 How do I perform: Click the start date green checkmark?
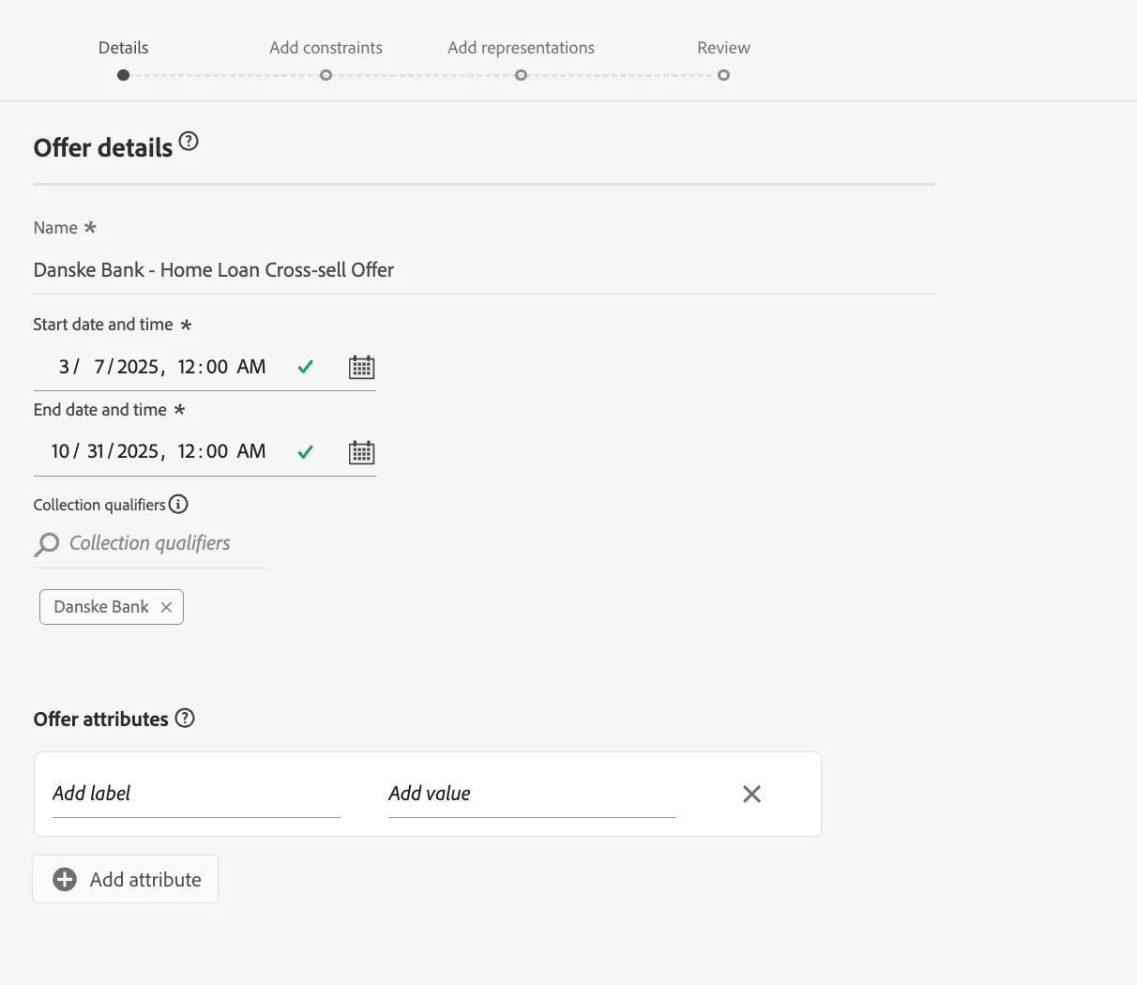click(x=305, y=367)
